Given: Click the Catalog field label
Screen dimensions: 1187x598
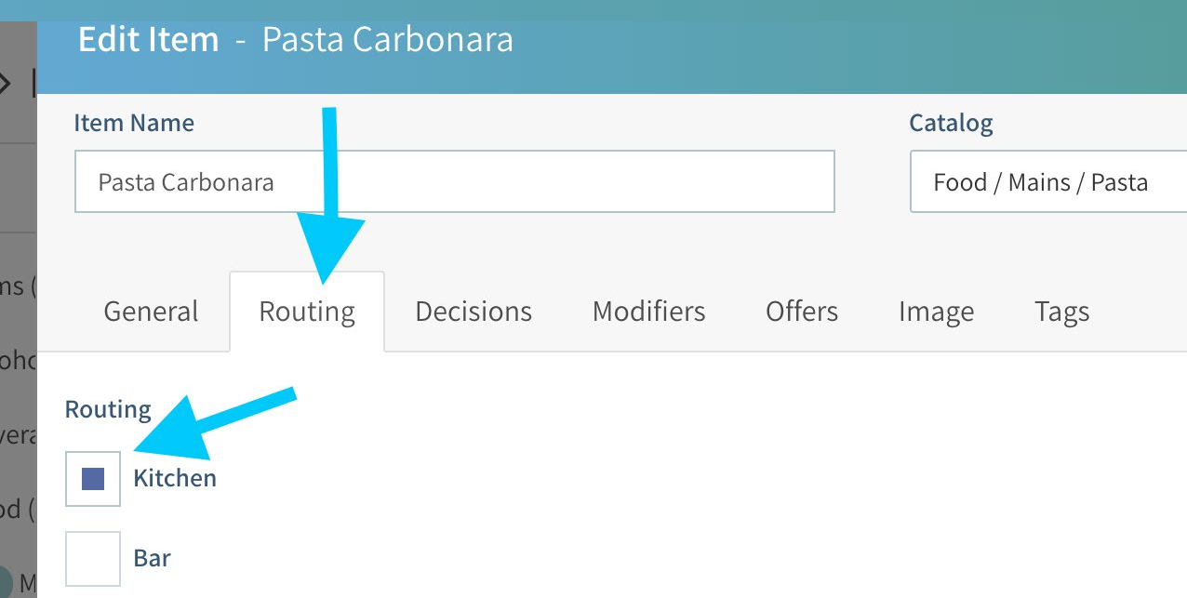Looking at the screenshot, I should tap(951, 123).
